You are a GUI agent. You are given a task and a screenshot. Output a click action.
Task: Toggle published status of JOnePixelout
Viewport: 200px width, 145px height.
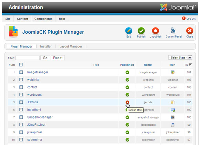pos(127,125)
